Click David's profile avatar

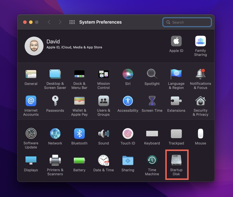34,46
